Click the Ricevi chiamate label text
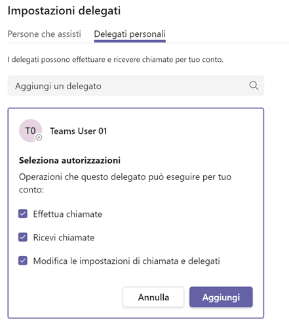The width and height of the screenshot is (289, 331). pos(64,238)
